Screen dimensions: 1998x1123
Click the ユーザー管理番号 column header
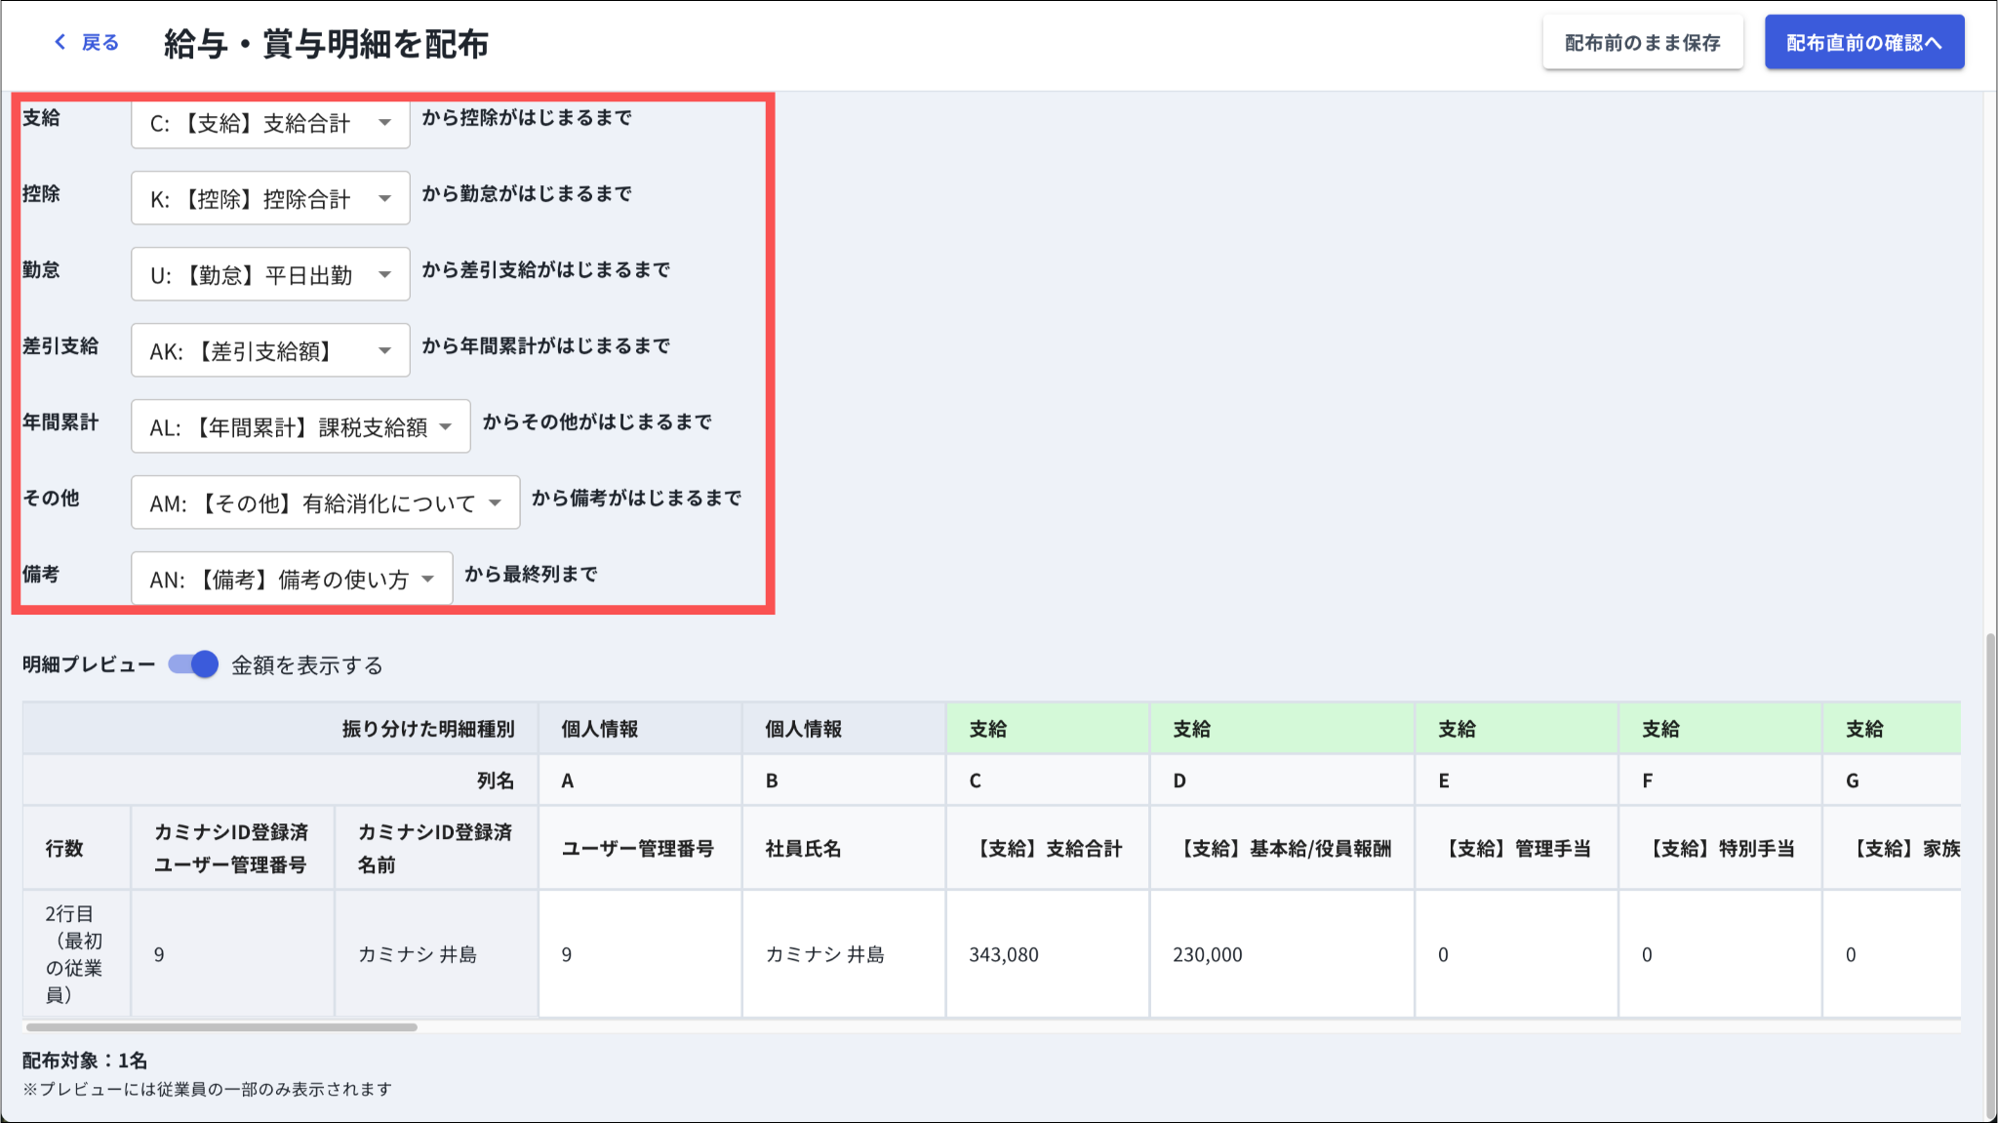[x=639, y=848]
